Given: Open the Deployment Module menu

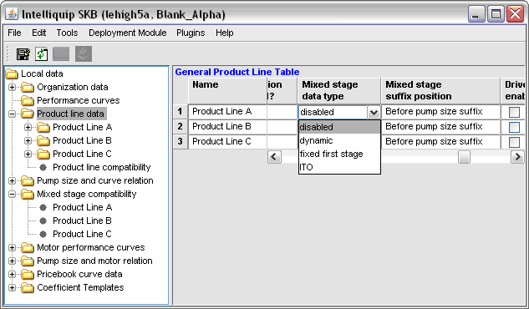Looking at the screenshot, I should (128, 33).
